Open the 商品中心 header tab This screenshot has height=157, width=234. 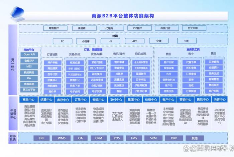point(28,100)
